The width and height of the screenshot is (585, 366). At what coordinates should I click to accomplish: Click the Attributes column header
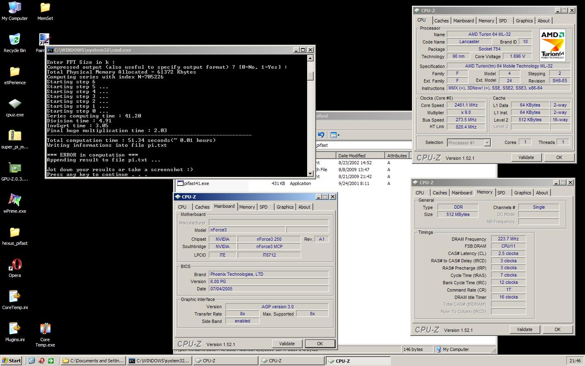pos(397,156)
